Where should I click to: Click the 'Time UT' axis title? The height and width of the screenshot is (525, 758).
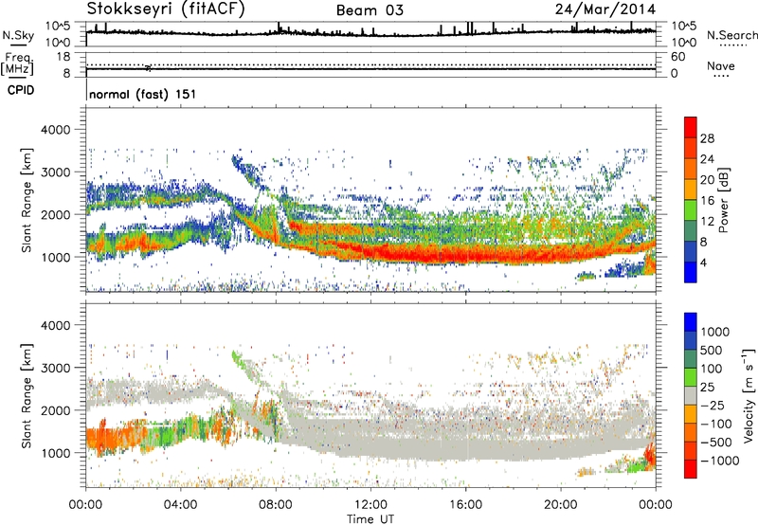(x=370, y=519)
